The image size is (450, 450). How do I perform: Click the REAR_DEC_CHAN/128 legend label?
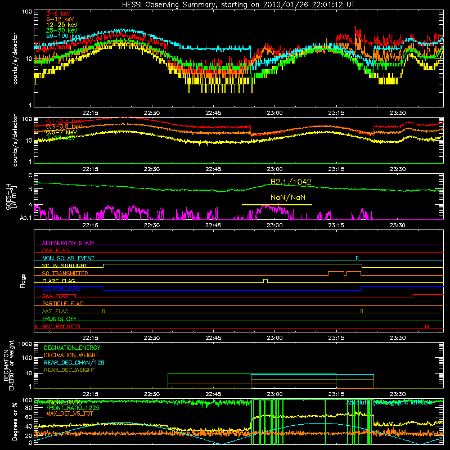[x=74, y=362]
